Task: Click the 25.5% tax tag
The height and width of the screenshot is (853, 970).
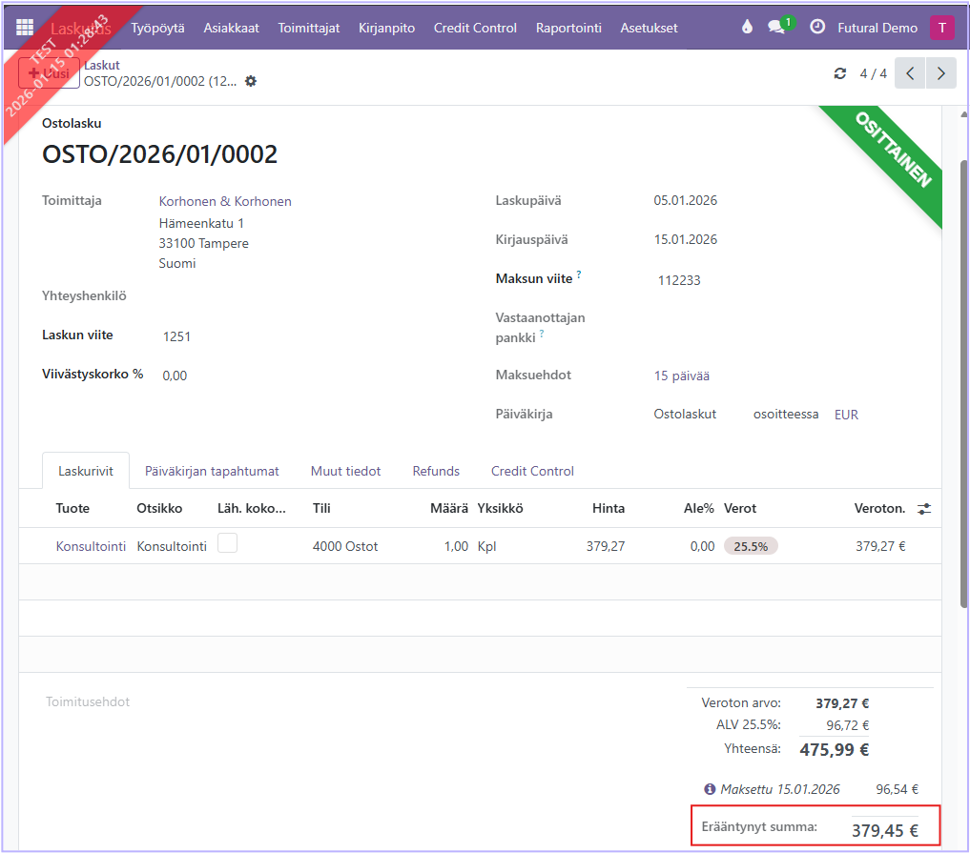Action: click(751, 546)
